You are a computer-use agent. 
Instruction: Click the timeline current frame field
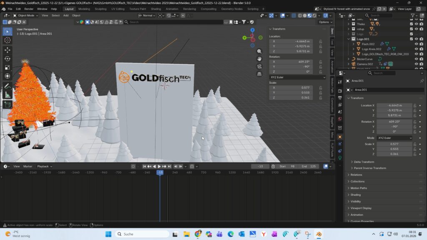pyautogui.click(x=260, y=166)
